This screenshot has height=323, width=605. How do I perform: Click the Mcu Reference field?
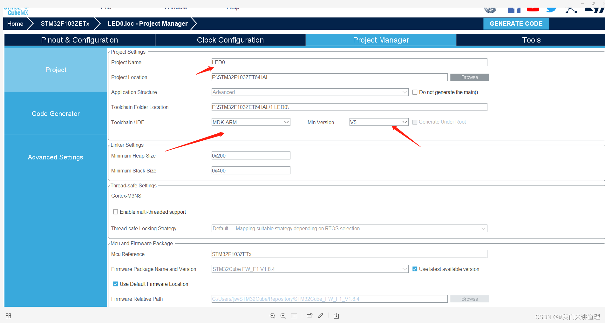click(349, 254)
